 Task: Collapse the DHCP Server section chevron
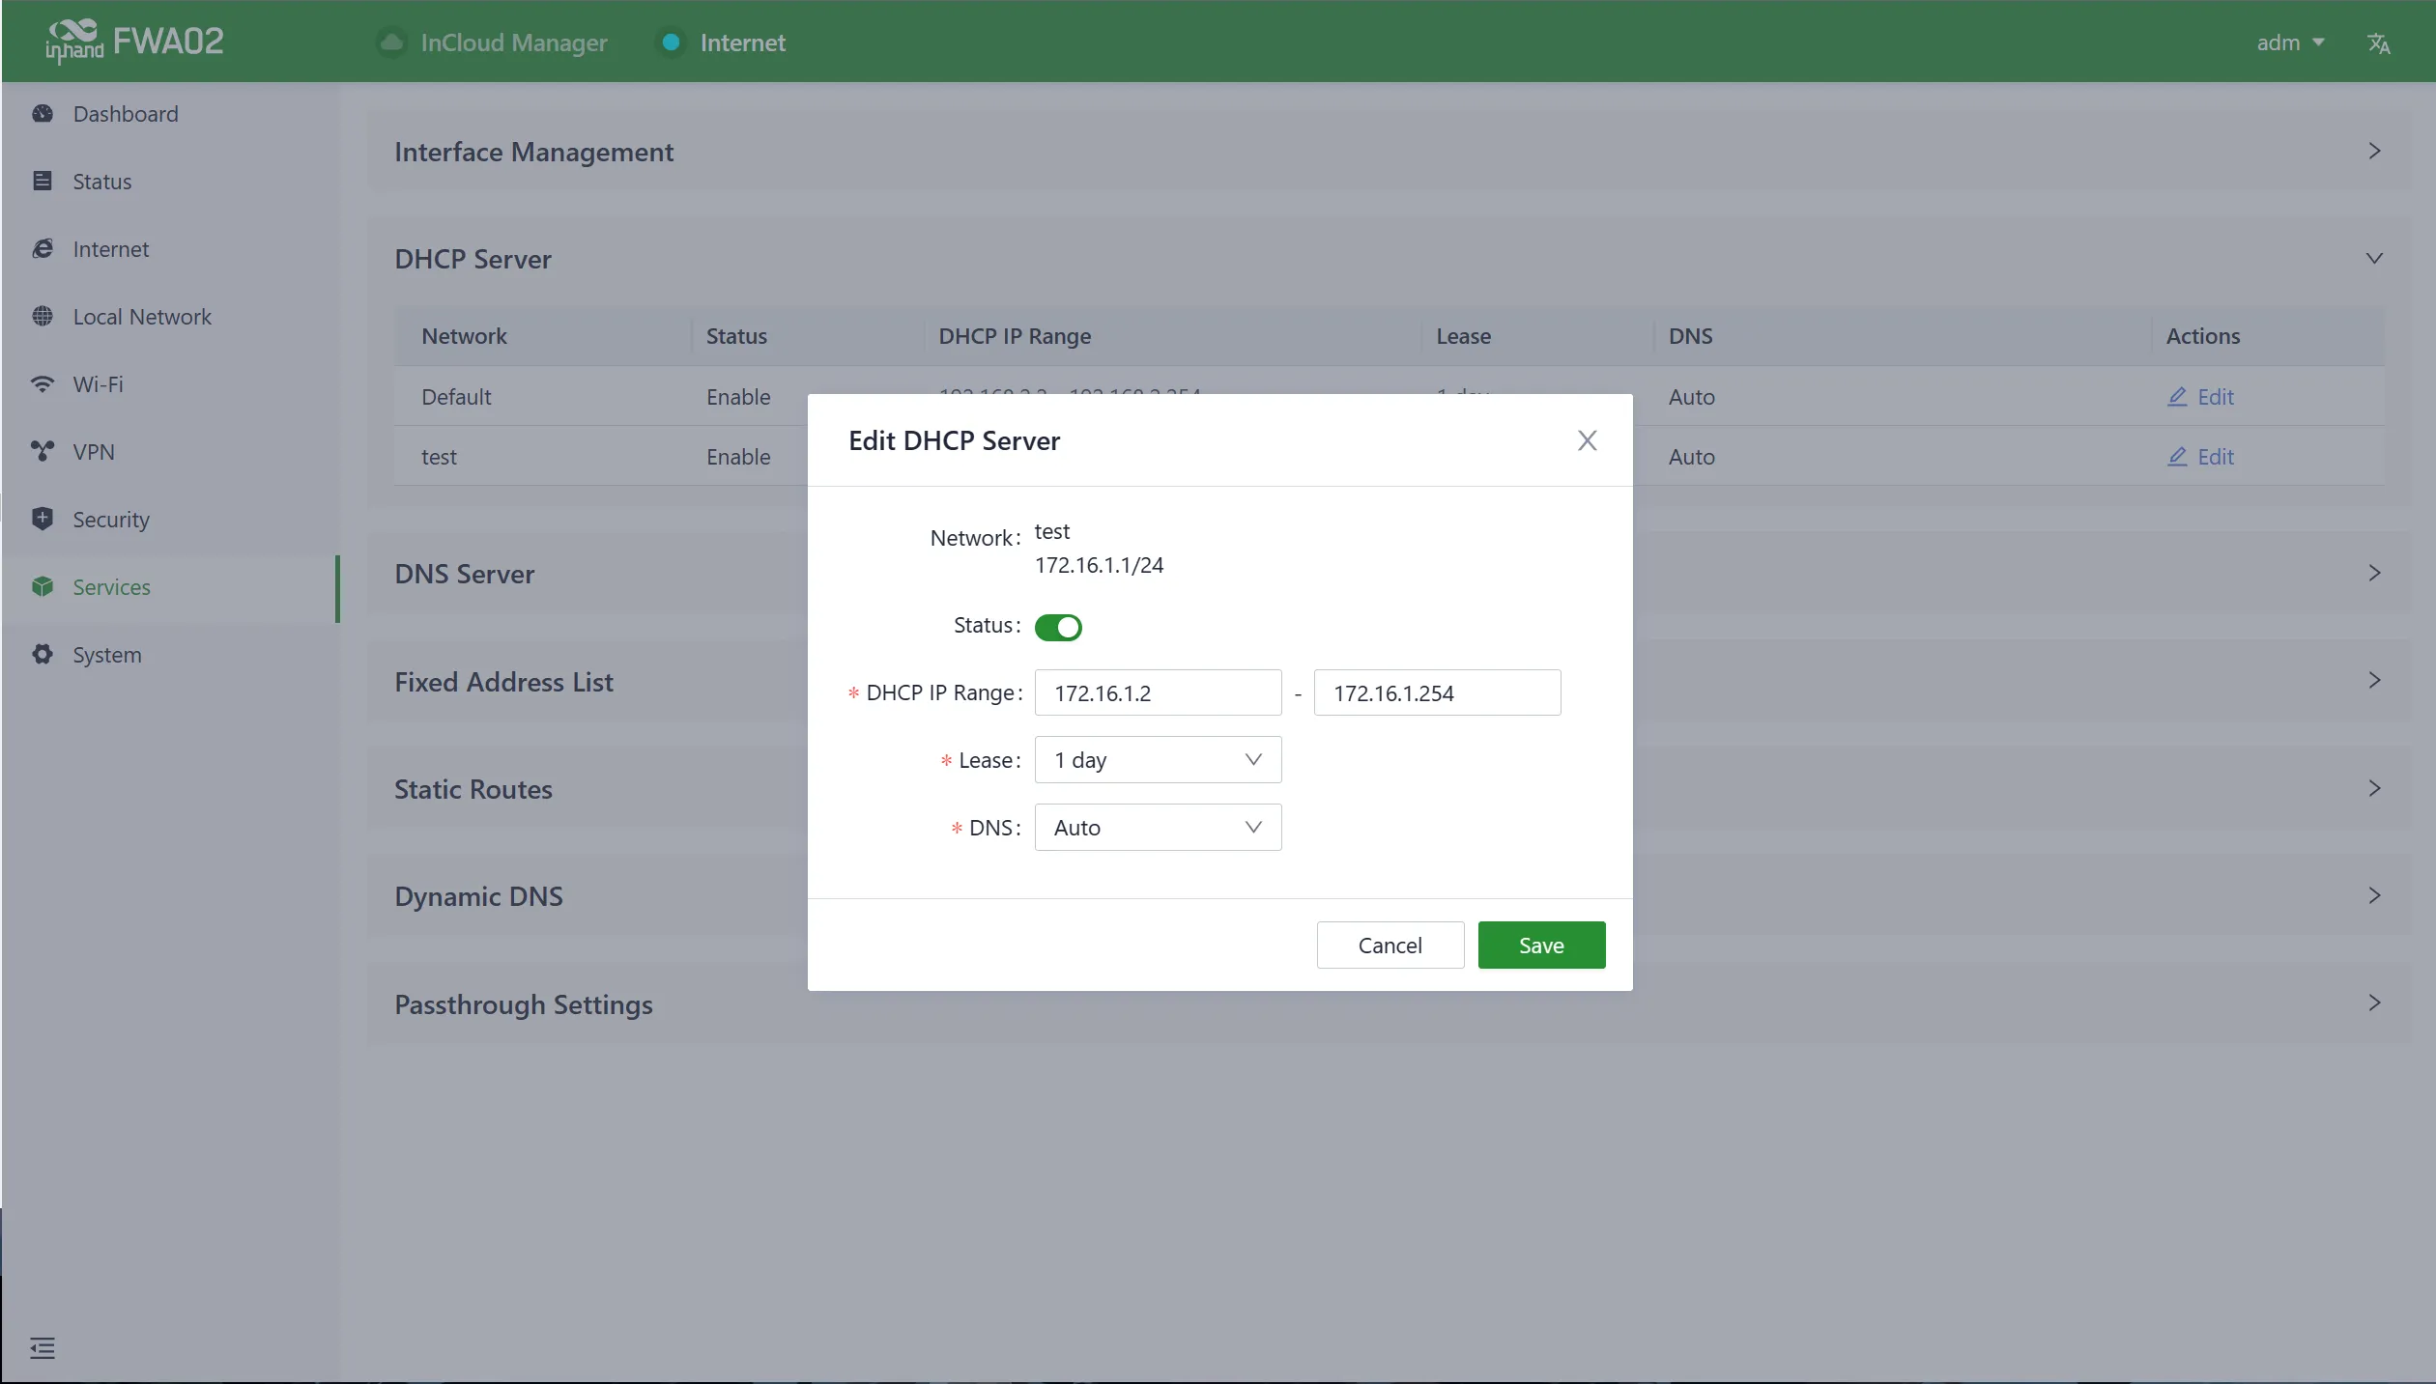[x=2374, y=259]
